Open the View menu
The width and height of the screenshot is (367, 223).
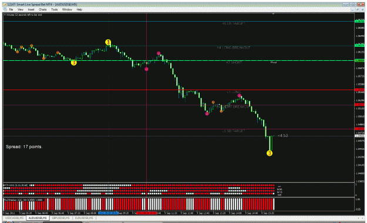coord(21,9)
